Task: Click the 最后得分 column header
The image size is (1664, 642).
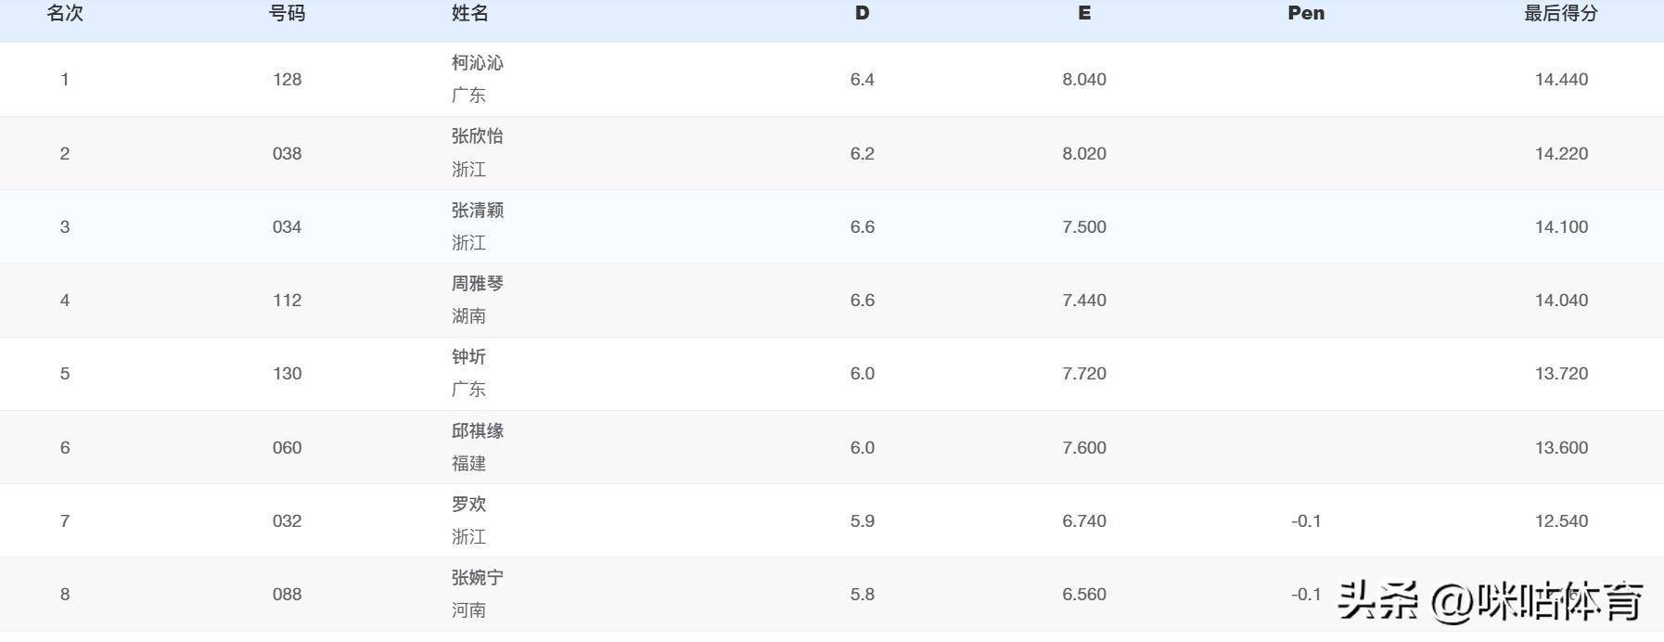Action: 1560,14
